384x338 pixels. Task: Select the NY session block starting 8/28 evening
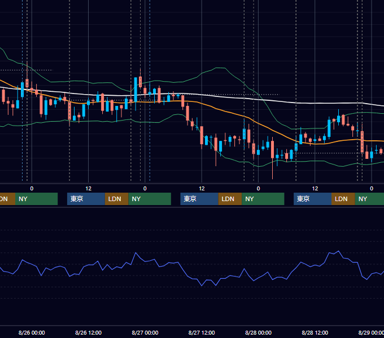coord(369,199)
